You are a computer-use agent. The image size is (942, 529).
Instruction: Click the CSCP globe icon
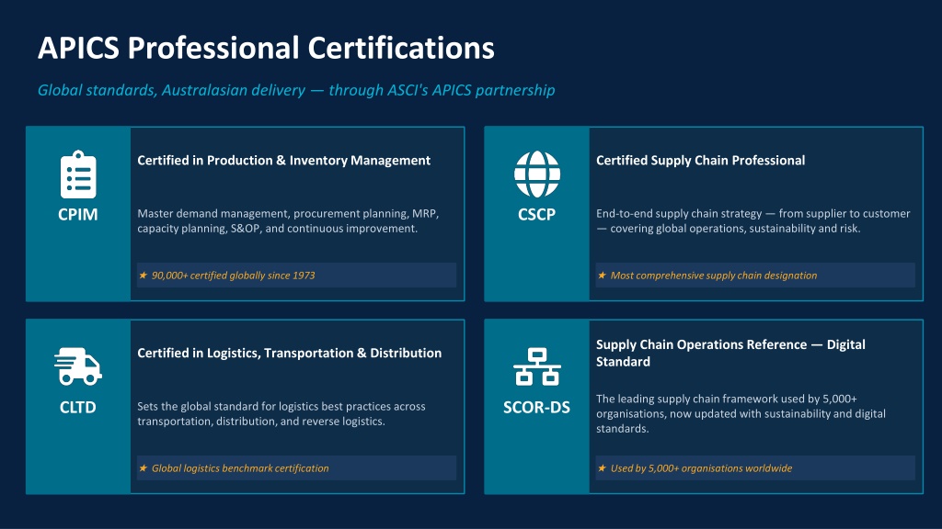[x=537, y=174]
